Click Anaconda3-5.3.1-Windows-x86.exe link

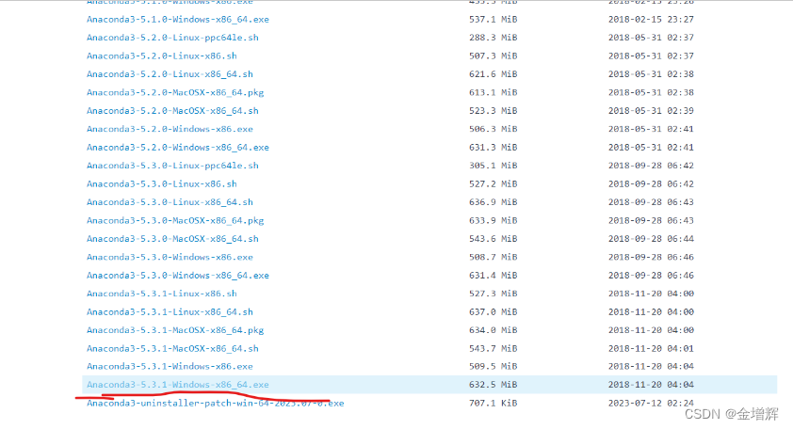[170, 366]
